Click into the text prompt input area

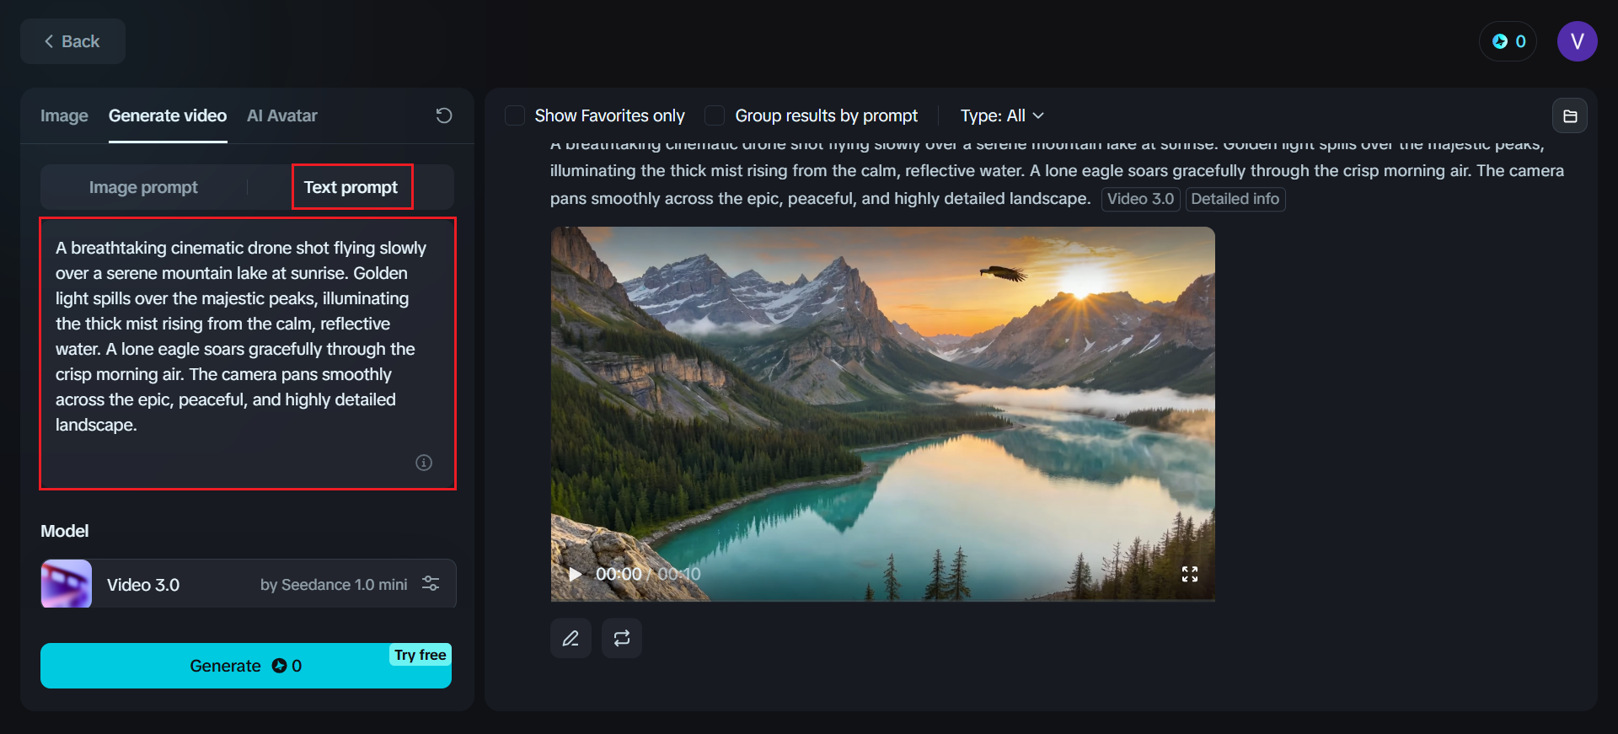(x=248, y=353)
